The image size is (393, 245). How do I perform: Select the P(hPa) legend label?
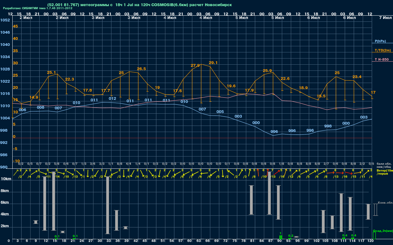pos(380,41)
